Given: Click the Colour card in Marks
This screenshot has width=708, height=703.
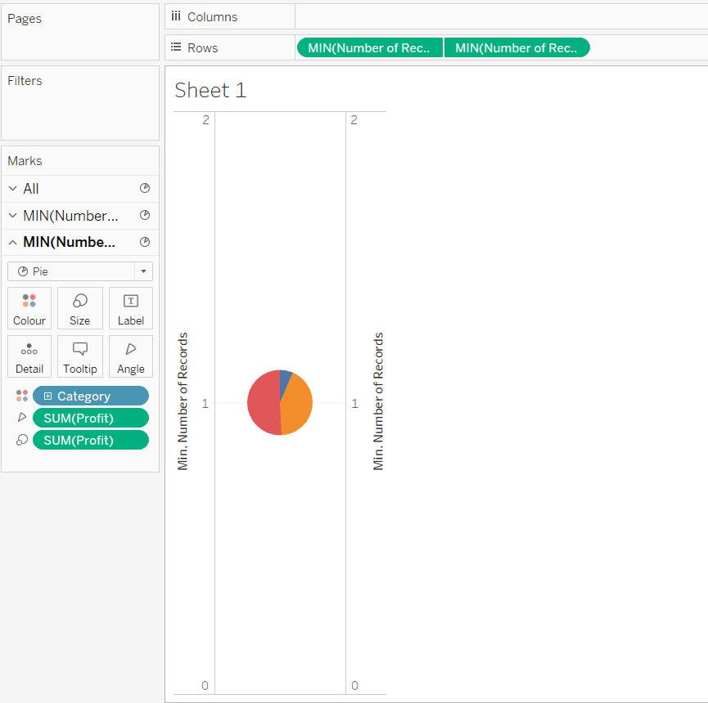Looking at the screenshot, I should pyautogui.click(x=29, y=308).
